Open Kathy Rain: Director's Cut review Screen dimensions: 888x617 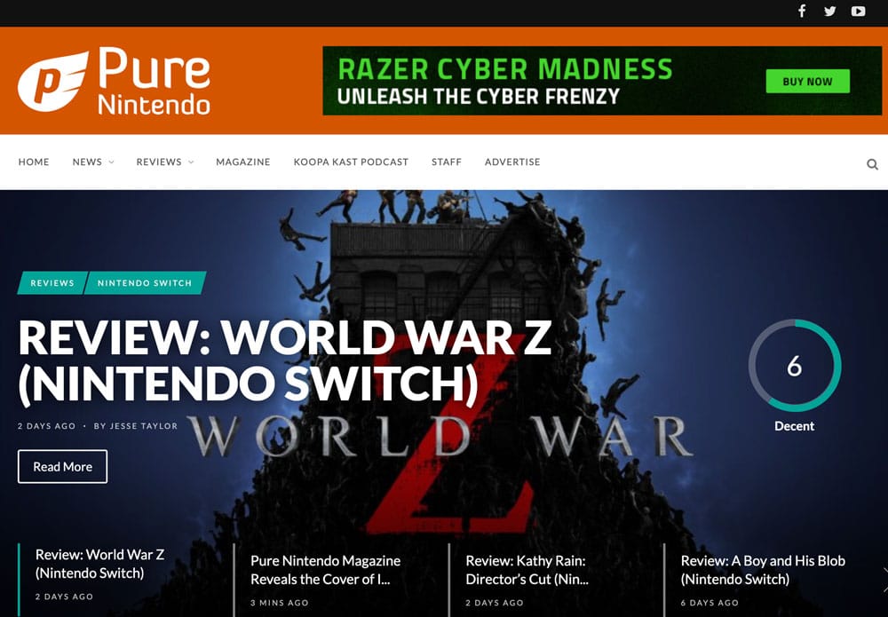[x=527, y=570]
